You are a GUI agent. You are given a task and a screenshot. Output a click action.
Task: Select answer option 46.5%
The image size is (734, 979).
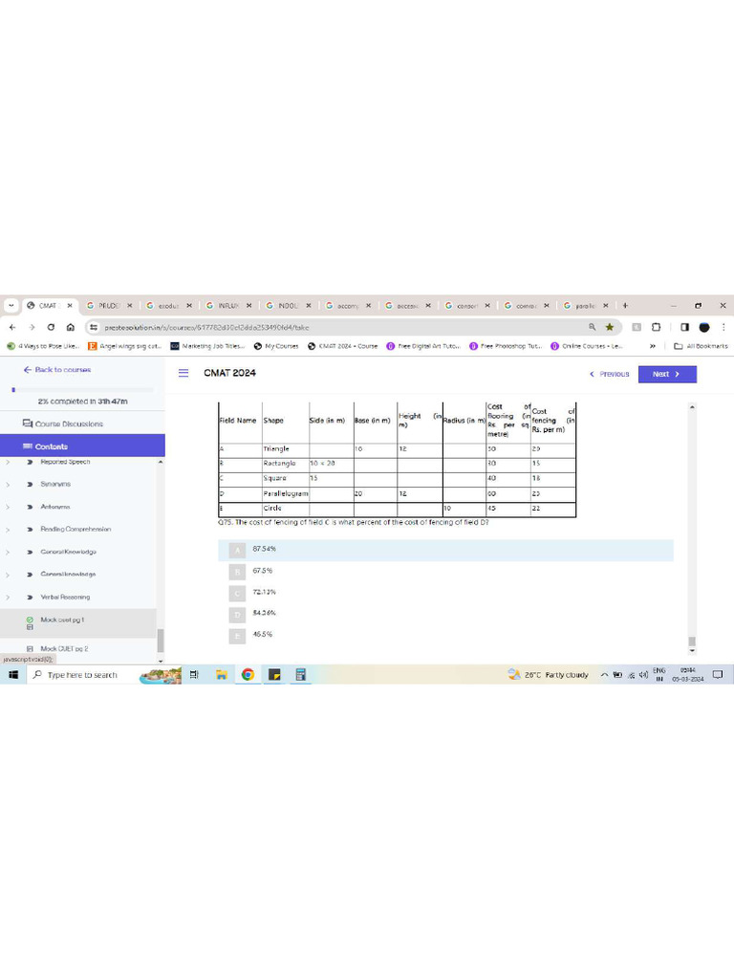445,635
